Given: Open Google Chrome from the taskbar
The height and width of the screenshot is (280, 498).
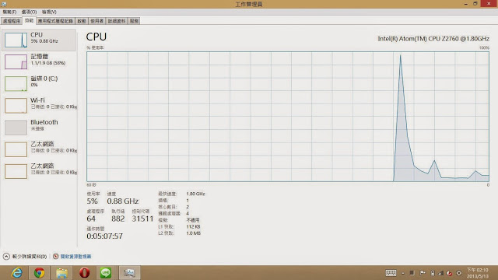Looking at the screenshot, I should tap(40, 273).
